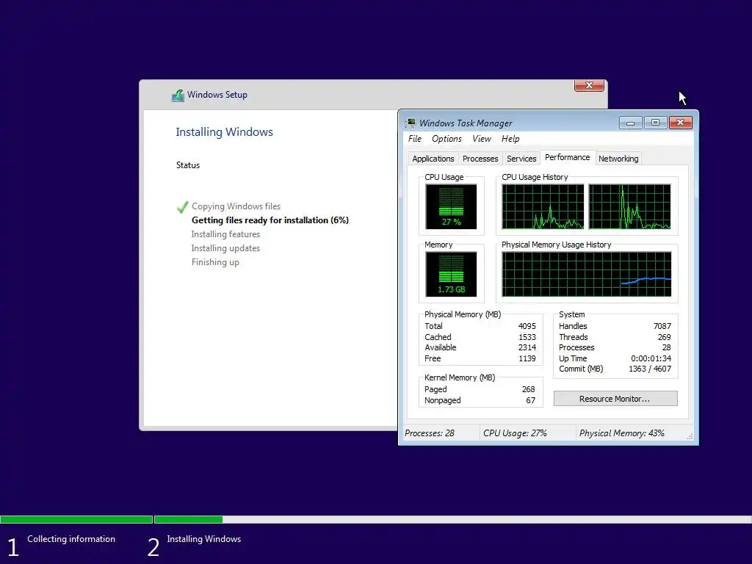Open the Help menu in Task Manager

[510, 139]
